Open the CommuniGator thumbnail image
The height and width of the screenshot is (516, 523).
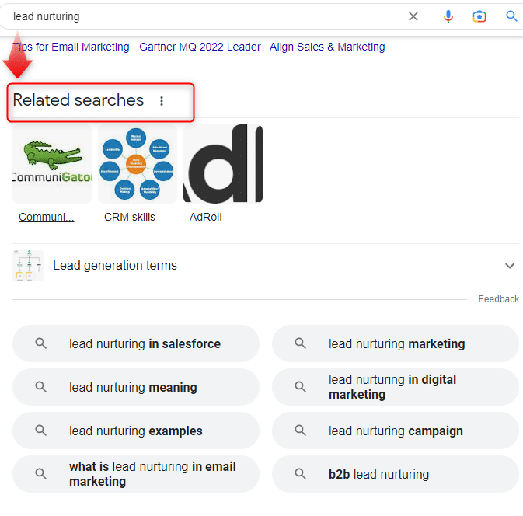[x=52, y=164]
